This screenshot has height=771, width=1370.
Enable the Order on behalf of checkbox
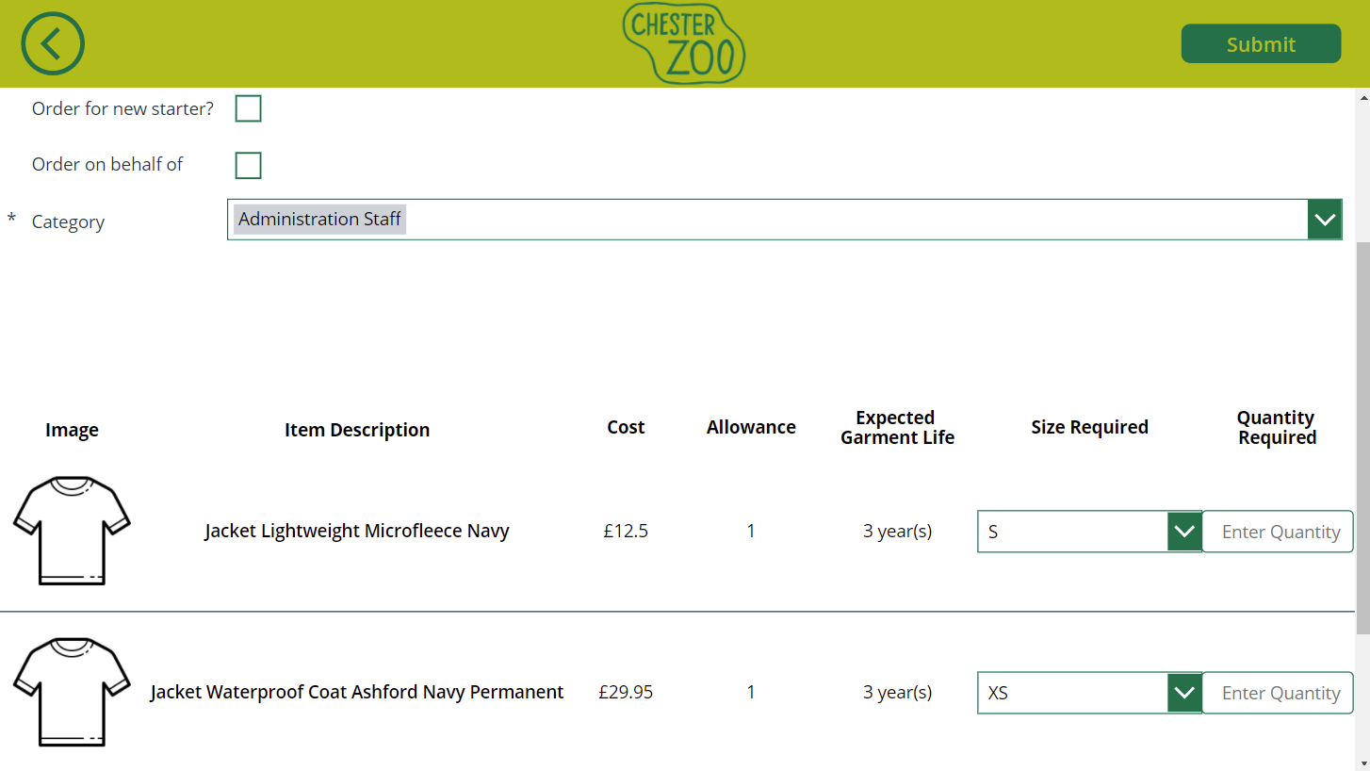248,166
